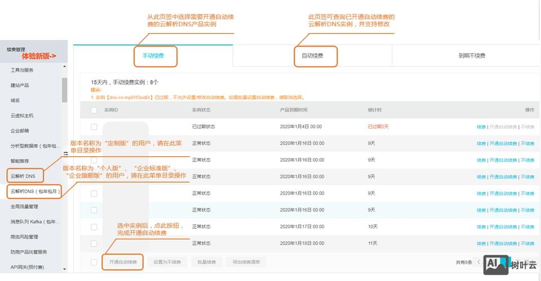Viewport: 541px width, 281px height.
Task: Click the 续费管理 sidebar heading
Action: coord(16,49)
